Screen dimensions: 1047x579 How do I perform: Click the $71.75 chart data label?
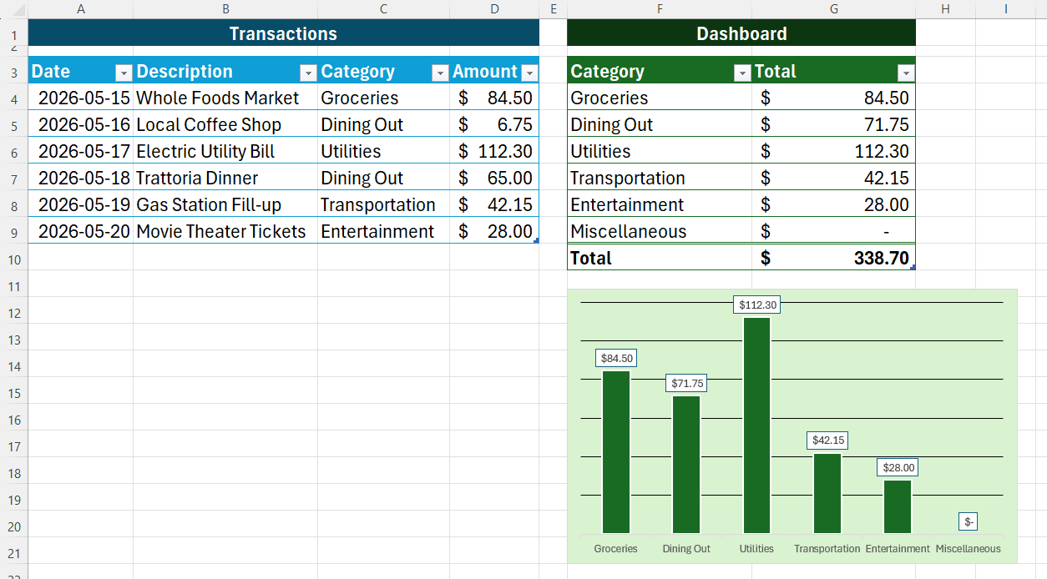pyautogui.click(x=687, y=384)
